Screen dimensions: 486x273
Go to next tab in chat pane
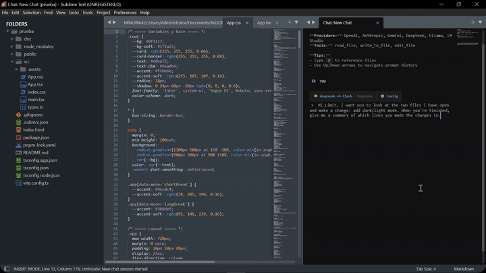[x=313, y=22]
